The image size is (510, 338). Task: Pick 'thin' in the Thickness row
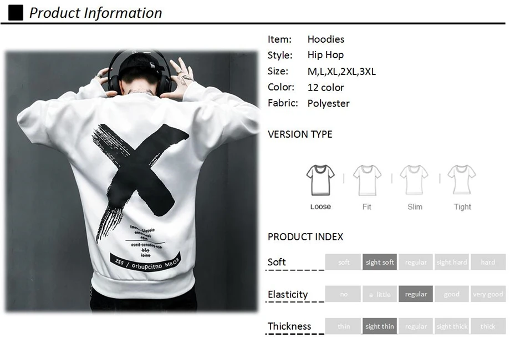[343, 326]
